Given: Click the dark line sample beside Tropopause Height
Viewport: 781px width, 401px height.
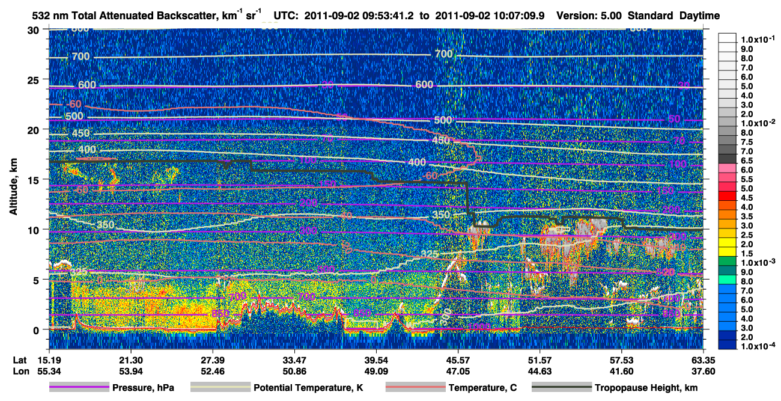Looking at the screenshot, I should point(562,388).
